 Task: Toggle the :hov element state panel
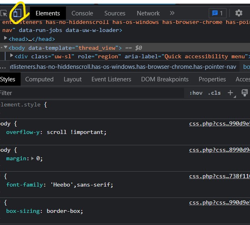coord(196,93)
